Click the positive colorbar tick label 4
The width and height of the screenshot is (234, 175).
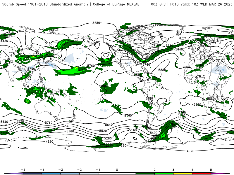(x=192, y=170)
